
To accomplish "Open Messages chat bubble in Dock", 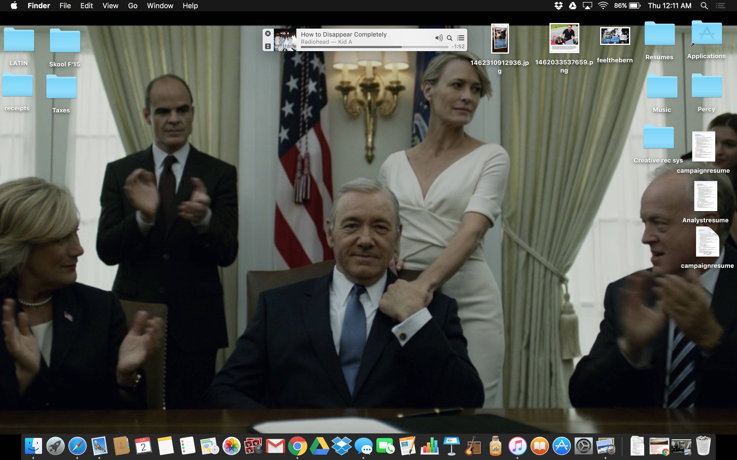I will tap(364, 446).
